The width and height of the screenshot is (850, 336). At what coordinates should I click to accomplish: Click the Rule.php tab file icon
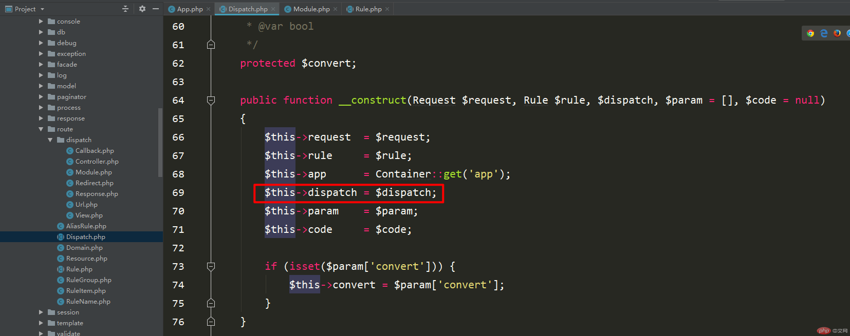[350, 9]
